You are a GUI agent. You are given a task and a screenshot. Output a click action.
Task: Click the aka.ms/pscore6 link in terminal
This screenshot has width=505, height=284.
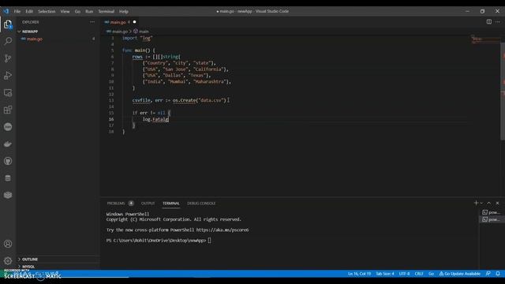(223, 230)
